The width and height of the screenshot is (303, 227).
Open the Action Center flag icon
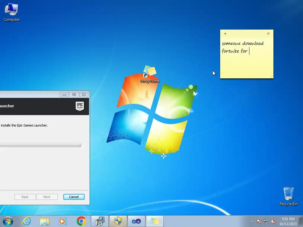[x=259, y=222]
